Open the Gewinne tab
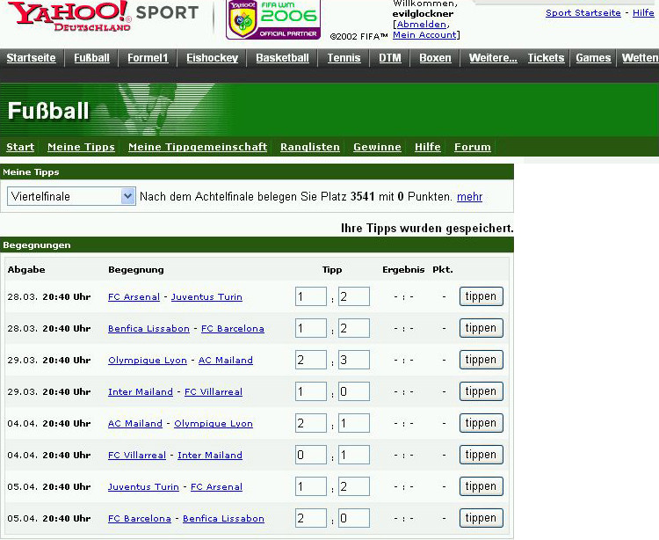The width and height of the screenshot is (659, 540). click(x=377, y=147)
